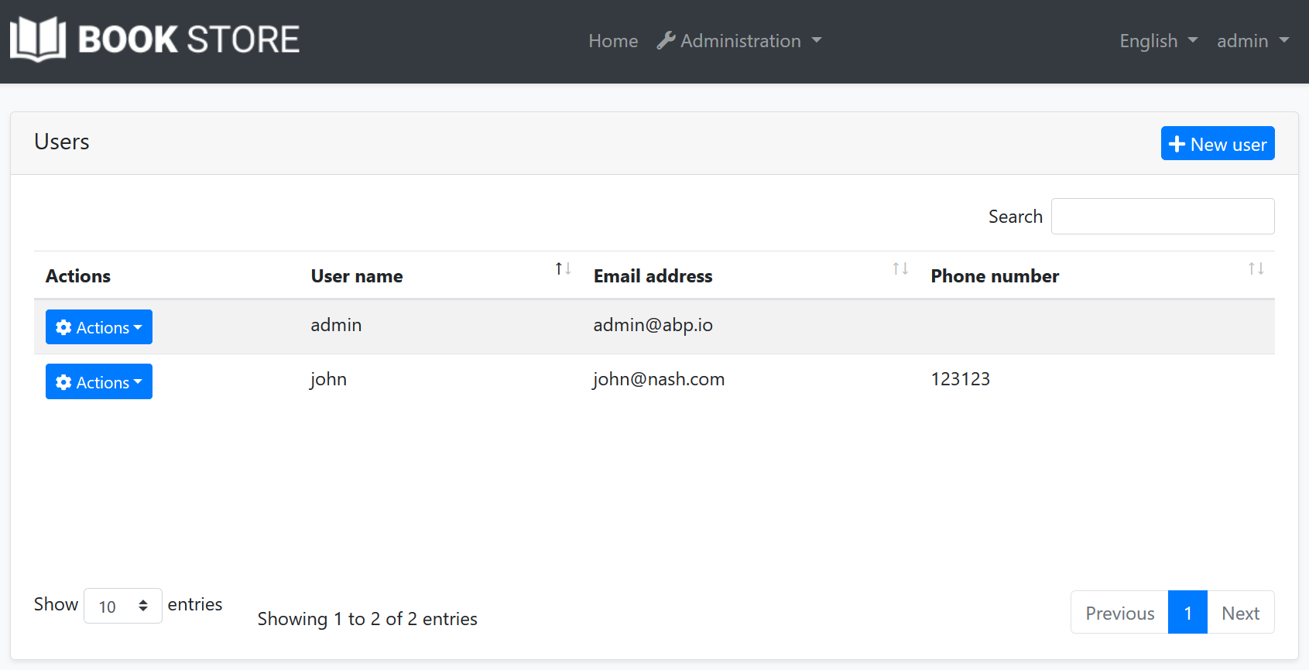This screenshot has width=1309, height=670.
Task: Focus the Search input field
Action: coord(1162,217)
